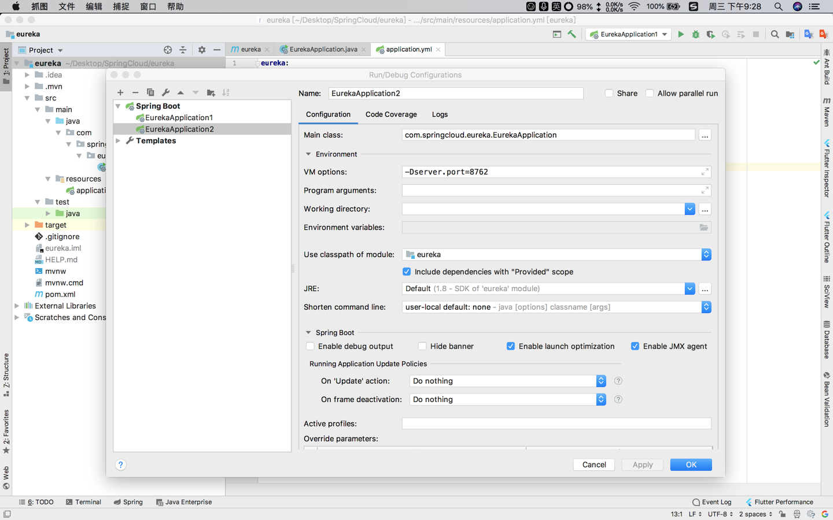Open Event Log in status bar

712,502
